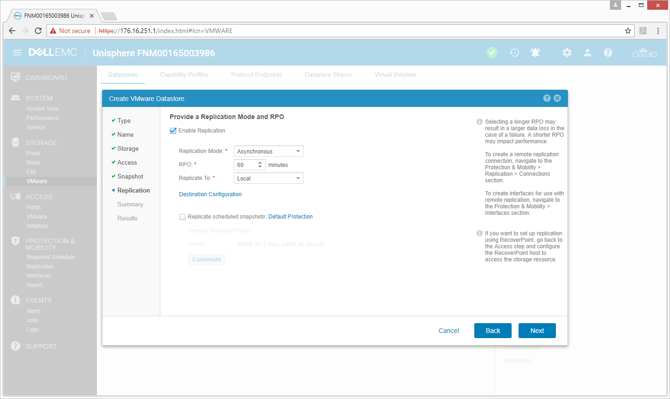Open the alerts bell icon
This screenshot has height=399, width=670.
[535, 53]
